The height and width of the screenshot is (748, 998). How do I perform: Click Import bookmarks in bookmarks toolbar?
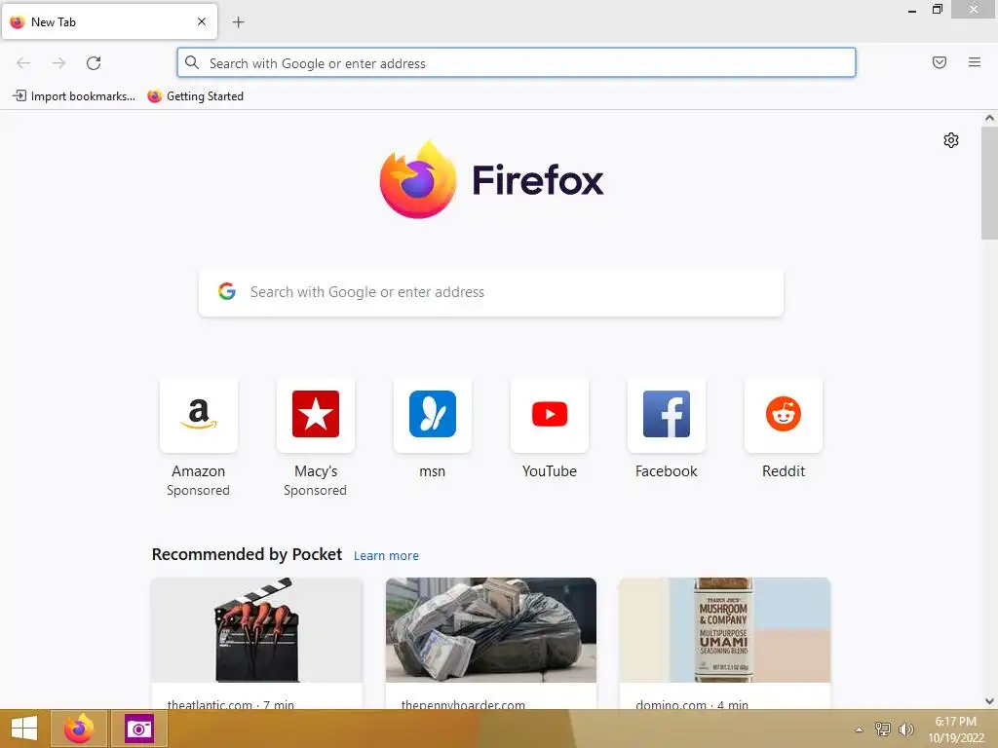coord(74,96)
